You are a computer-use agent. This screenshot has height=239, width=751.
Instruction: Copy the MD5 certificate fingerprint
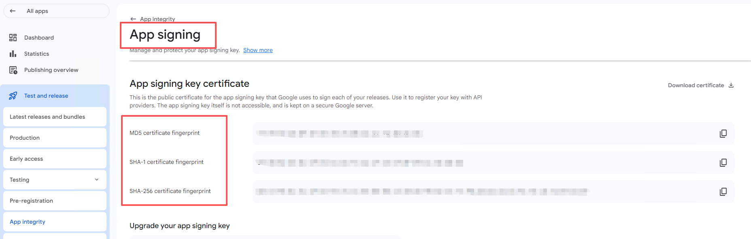click(723, 134)
